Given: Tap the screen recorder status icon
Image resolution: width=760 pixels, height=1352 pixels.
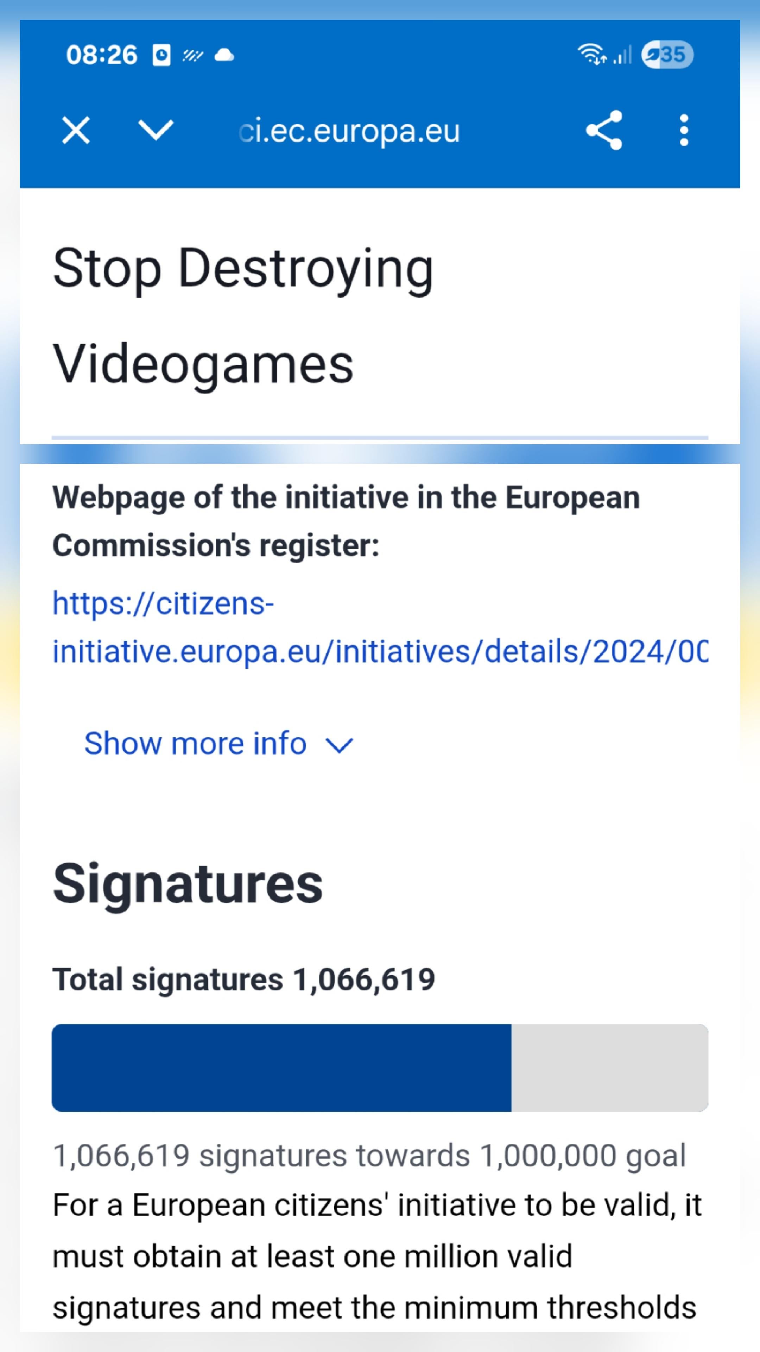Looking at the screenshot, I should pyautogui.click(x=161, y=55).
